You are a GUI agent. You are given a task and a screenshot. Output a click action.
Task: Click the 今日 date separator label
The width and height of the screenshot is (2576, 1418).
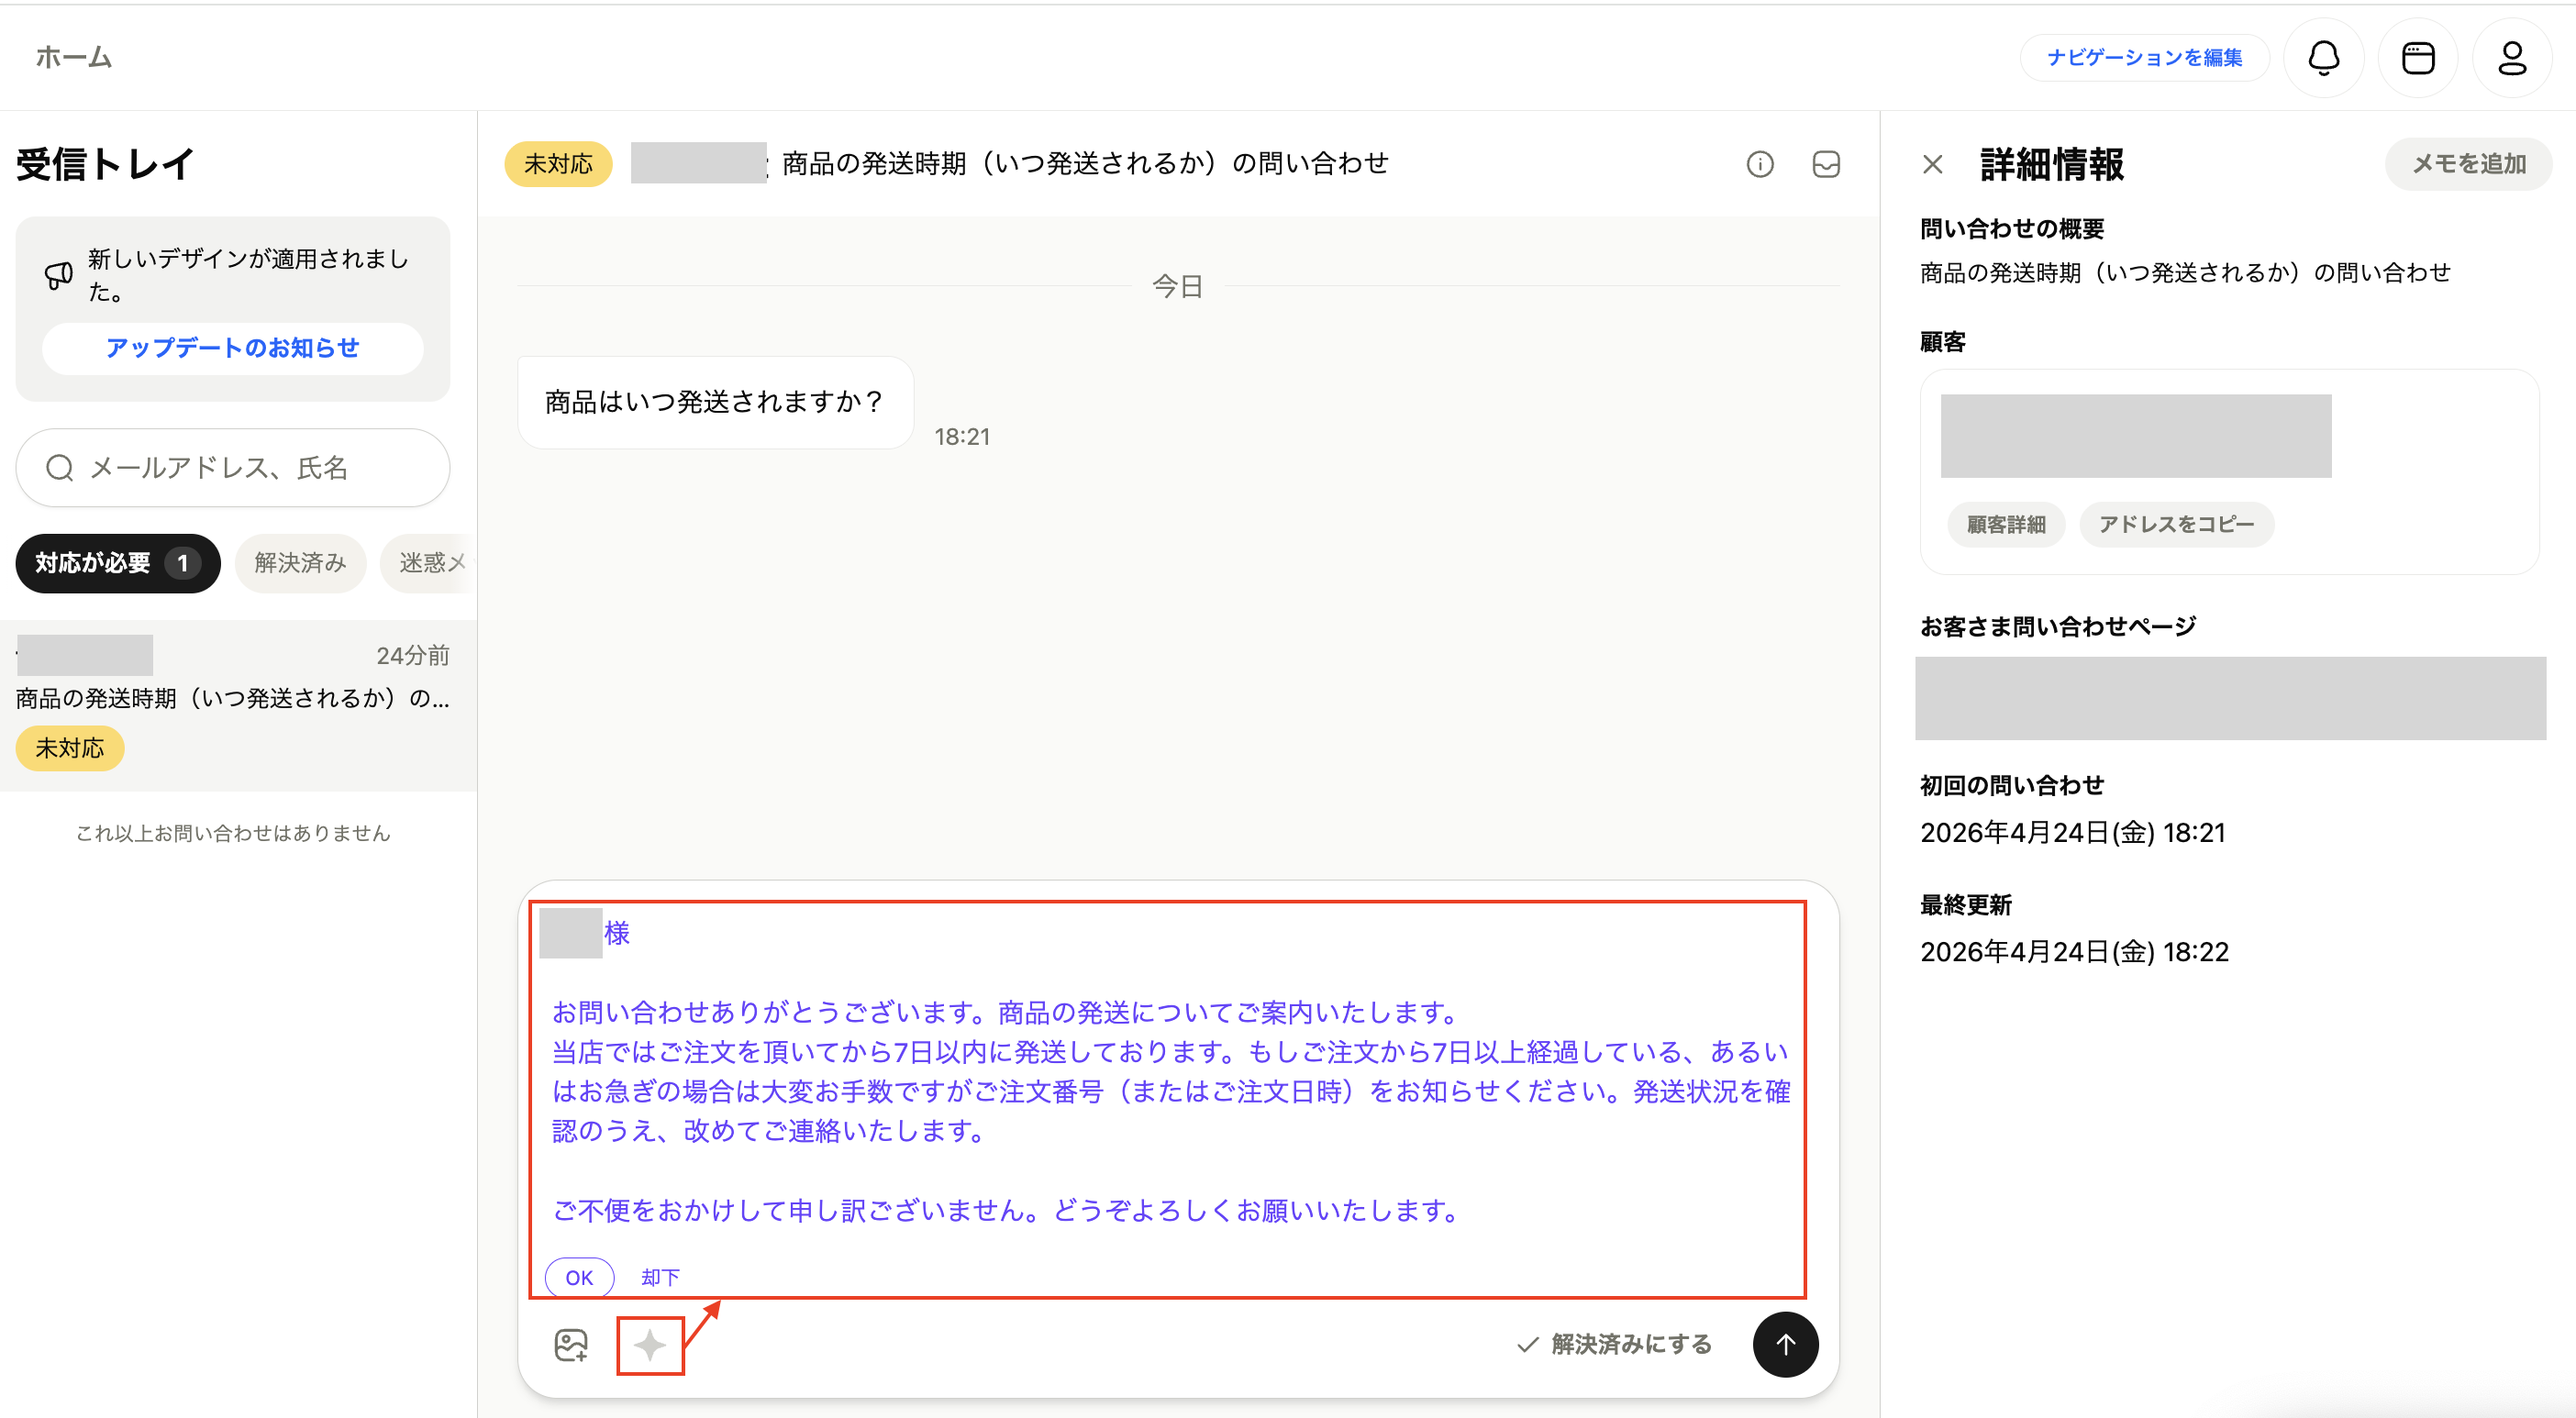click(x=1178, y=286)
